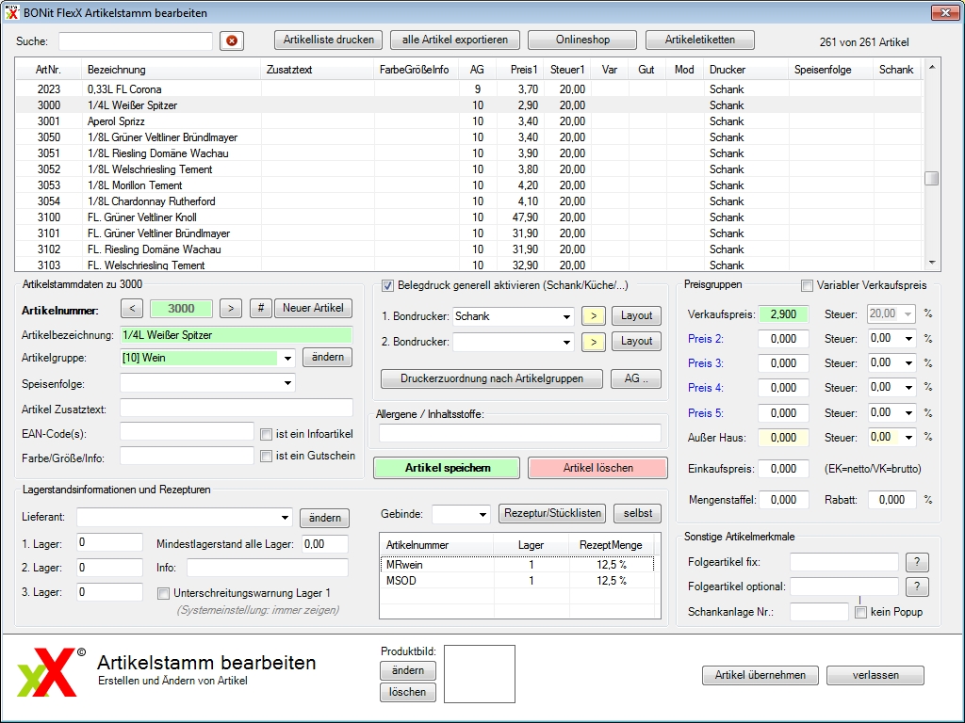This screenshot has height=723, width=965.
Task: Click ändern button beside Lieferant
Action: (x=325, y=519)
